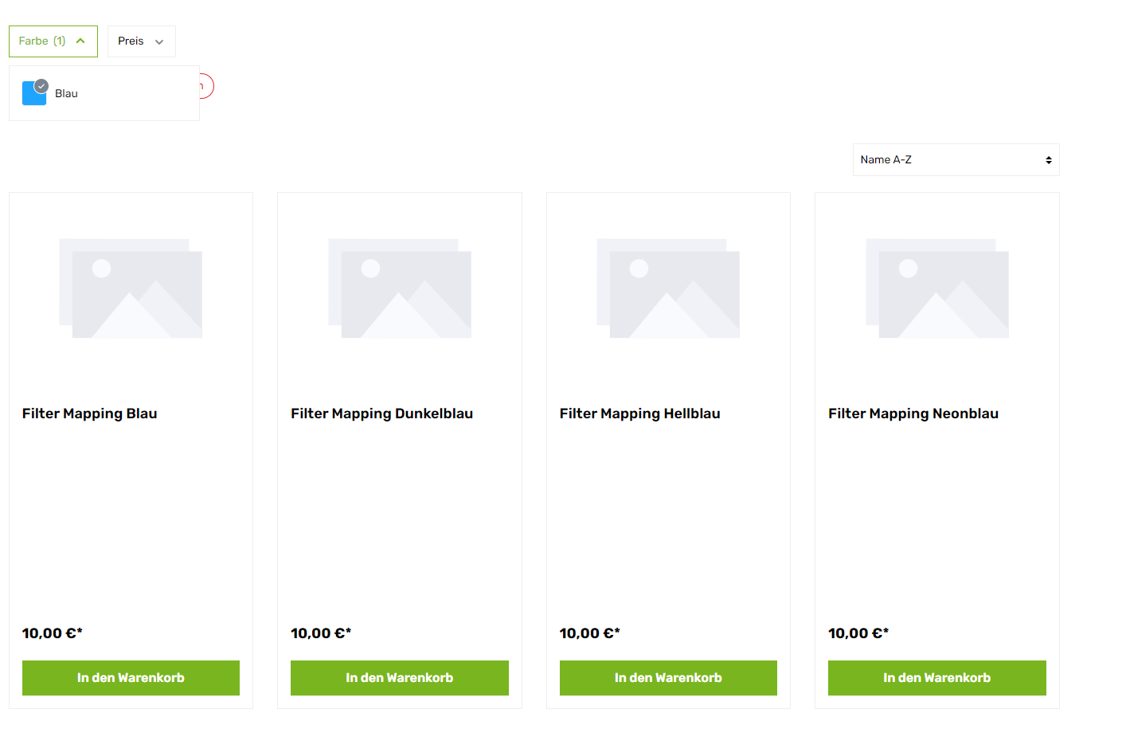Add Filter Mapping Neonblau to the Warenkorb
1126x729 pixels.
click(x=937, y=678)
